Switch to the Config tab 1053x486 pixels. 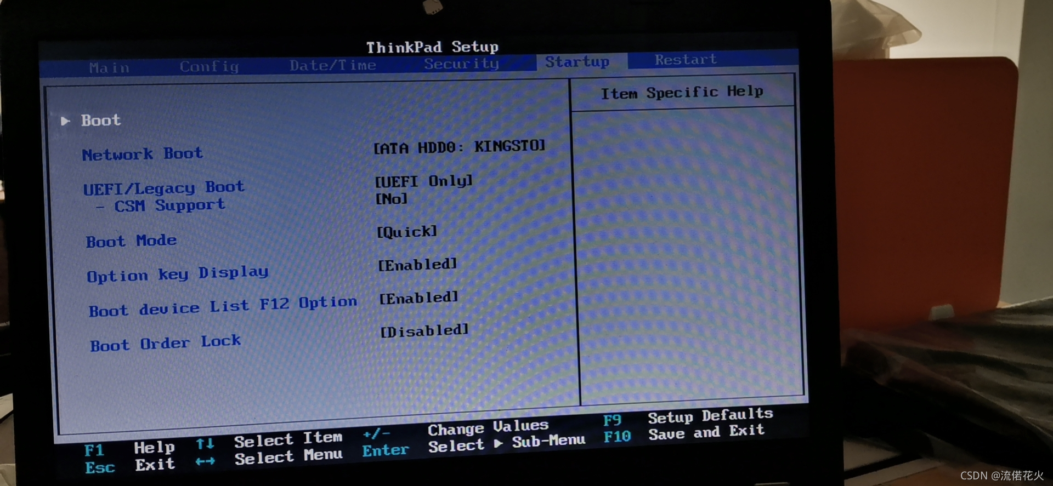pyautogui.click(x=209, y=67)
